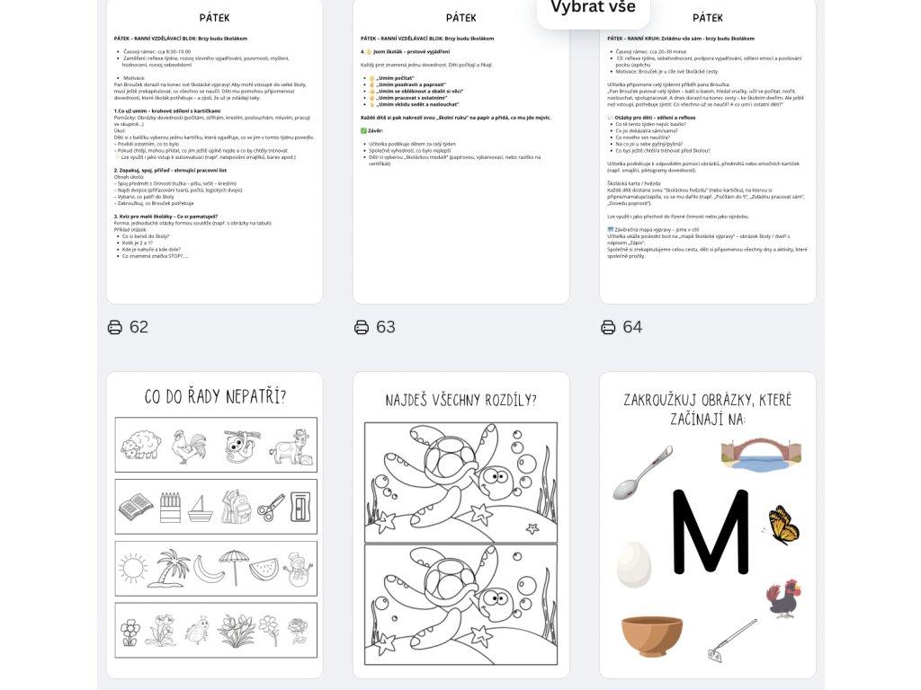921x690 pixels.
Task: Click the "Vybrat vše" button
Action: (594, 8)
